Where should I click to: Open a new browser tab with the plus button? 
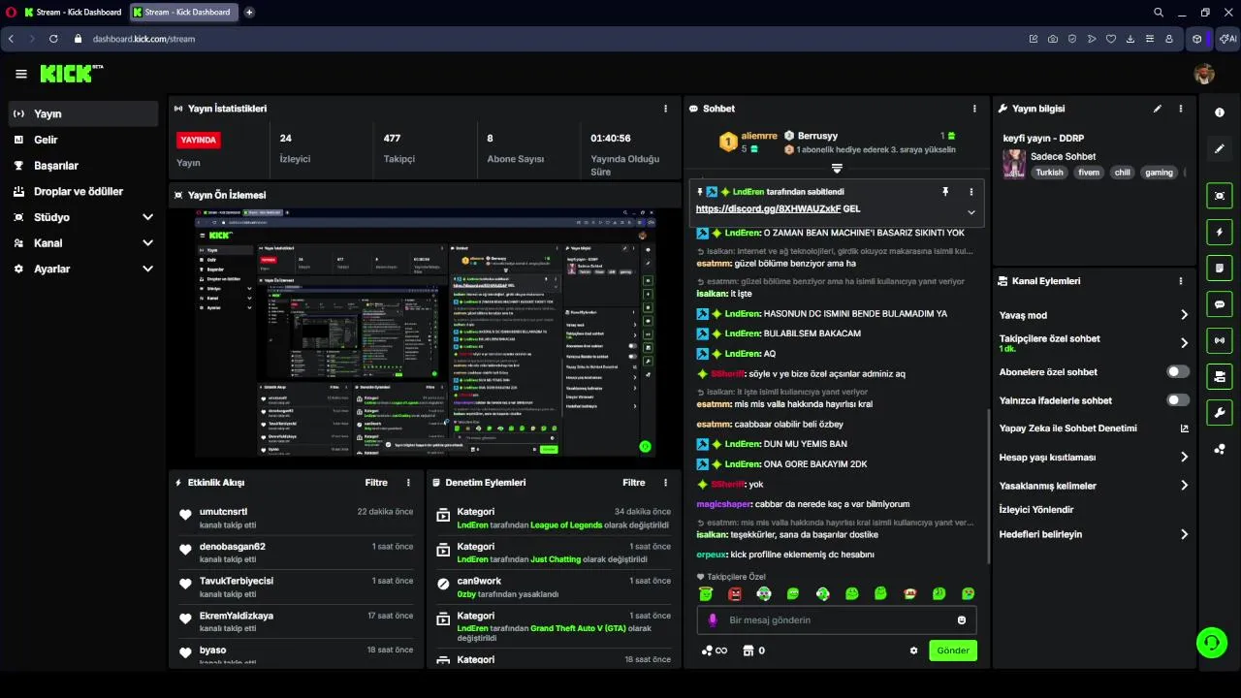[x=249, y=13]
